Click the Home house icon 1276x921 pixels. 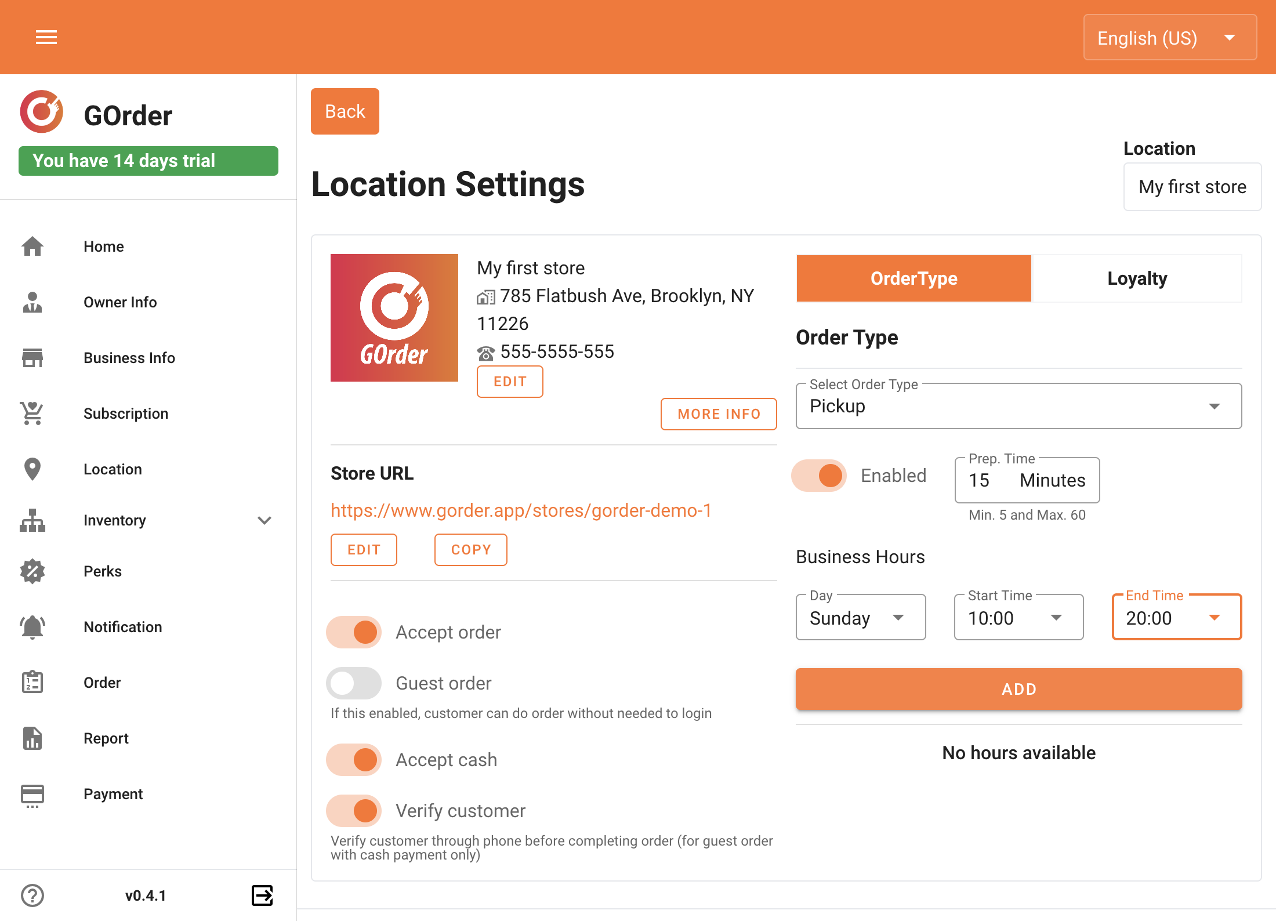32,246
